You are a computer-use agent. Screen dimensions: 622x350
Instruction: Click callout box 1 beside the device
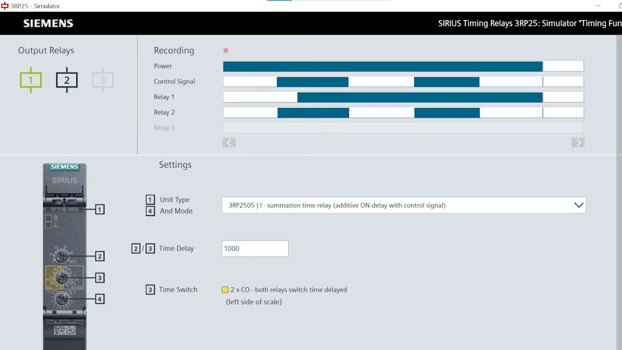pos(100,210)
